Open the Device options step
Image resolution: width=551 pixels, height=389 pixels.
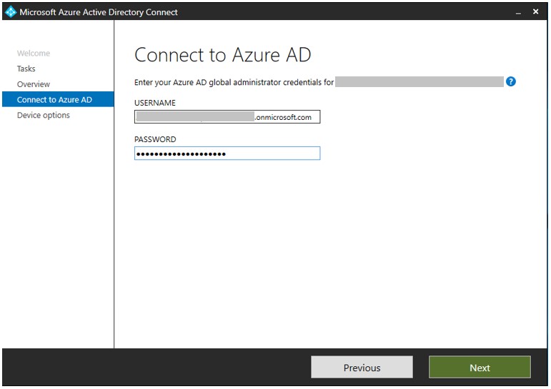pyautogui.click(x=43, y=115)
